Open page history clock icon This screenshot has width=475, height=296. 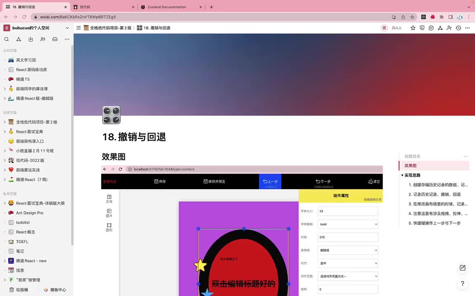pos(459,28)
